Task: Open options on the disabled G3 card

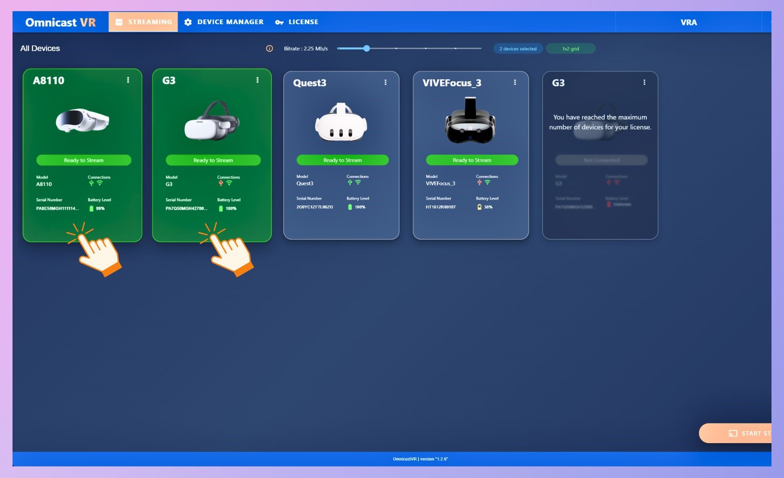Action: click(644, 82)
